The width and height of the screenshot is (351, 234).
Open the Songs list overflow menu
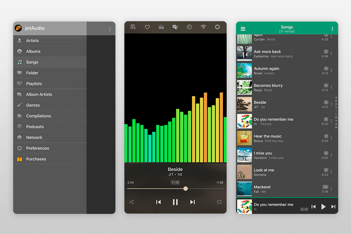pyautogui.click(x=332, y=28)
